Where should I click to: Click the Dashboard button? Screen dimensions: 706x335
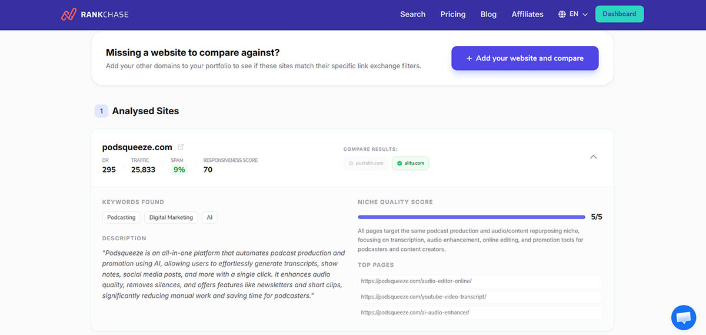pyautogui.click(x=620, y=14)
